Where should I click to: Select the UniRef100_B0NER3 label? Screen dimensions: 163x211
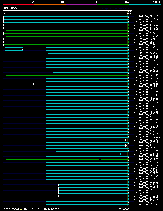146,106
